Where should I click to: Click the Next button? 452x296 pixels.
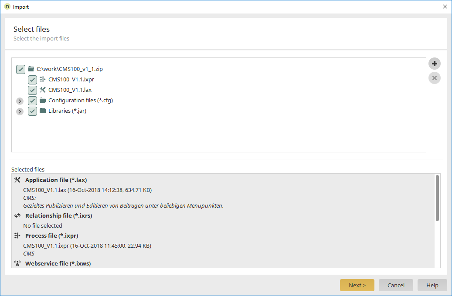(357, 285)
